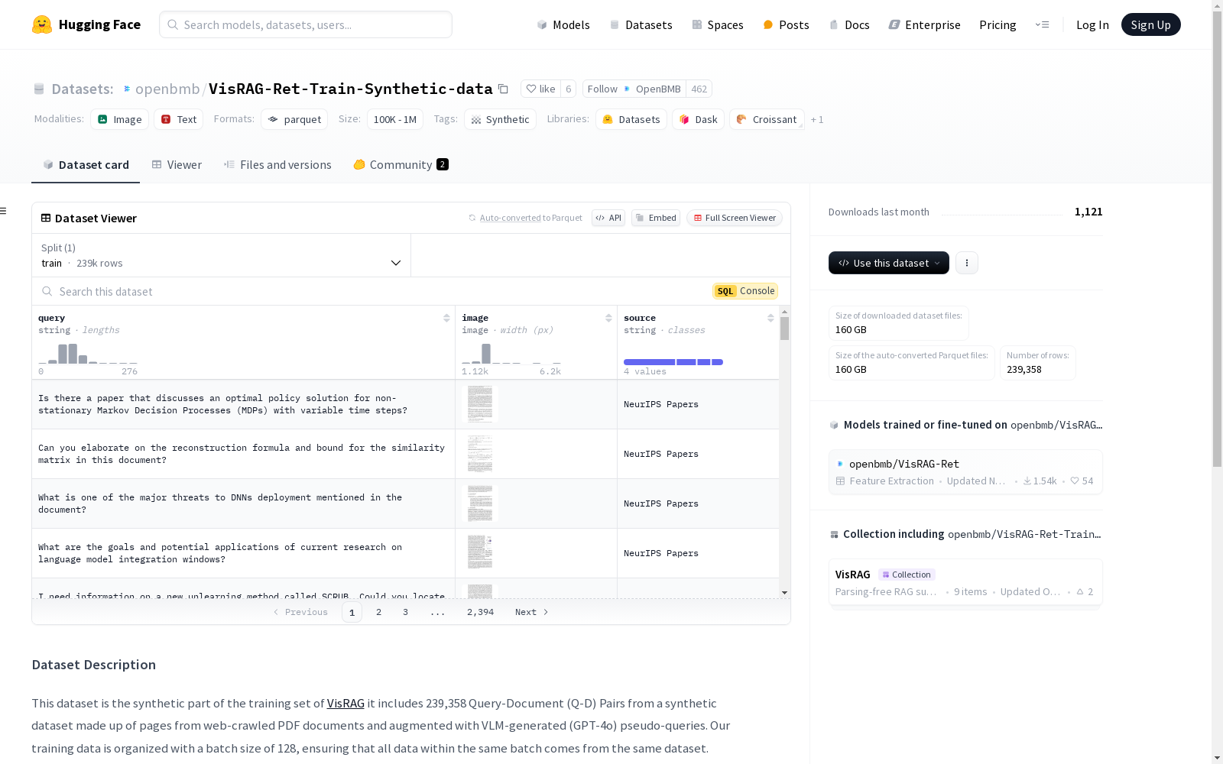Click the Hugging Face logo

pos(86,24)
